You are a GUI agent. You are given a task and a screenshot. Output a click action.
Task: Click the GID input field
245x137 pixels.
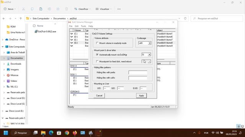(120, 88)
